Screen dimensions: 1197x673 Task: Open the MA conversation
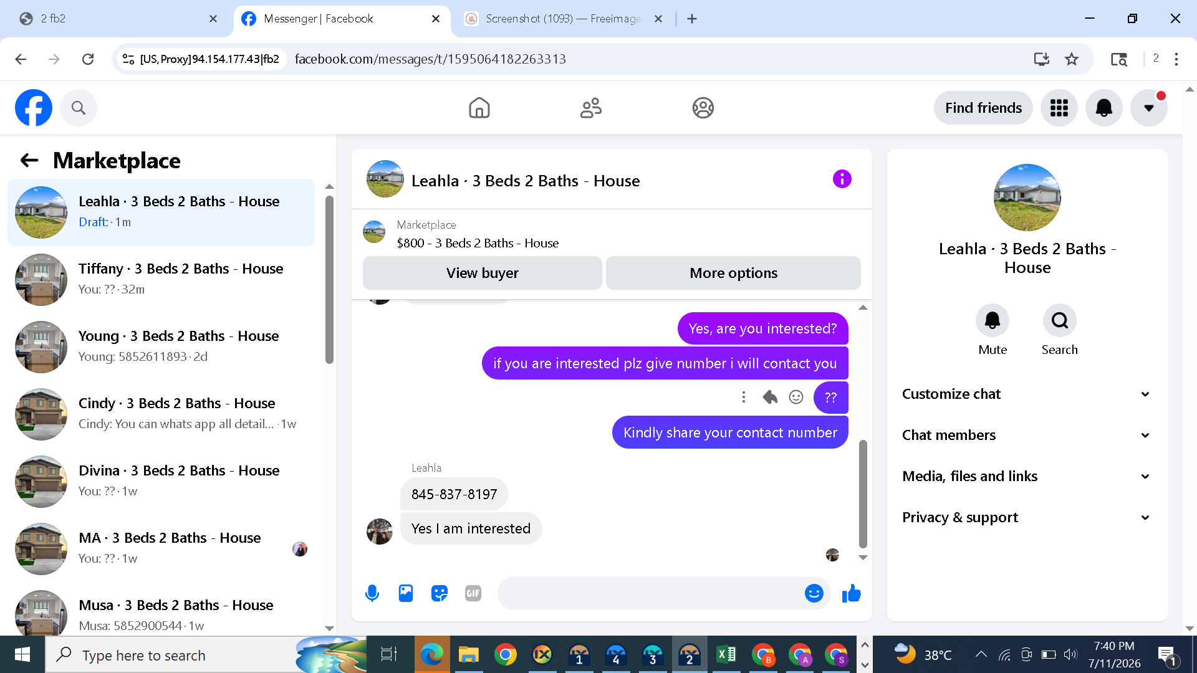click(x=161, y=549)
